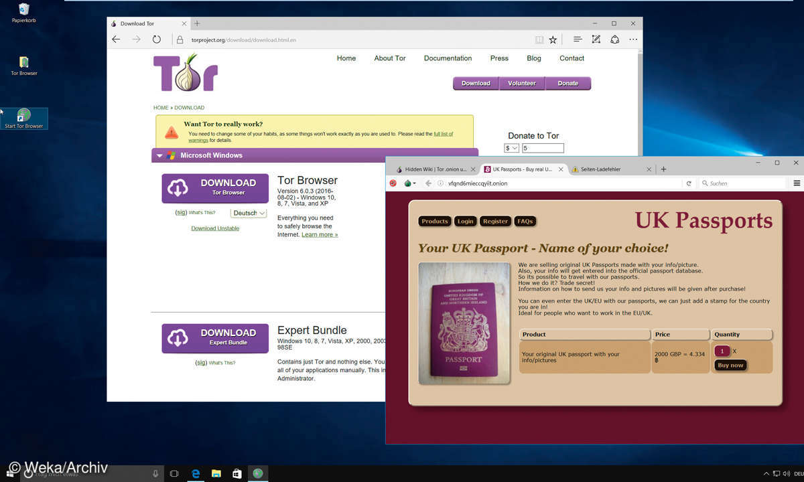Click the Suchen search box
Screen dimensions: 804x482
(x=742, y=183)
